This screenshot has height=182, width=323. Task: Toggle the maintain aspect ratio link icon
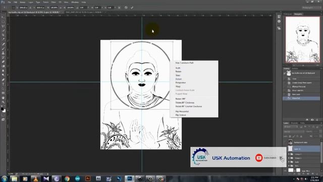point(61,8)
